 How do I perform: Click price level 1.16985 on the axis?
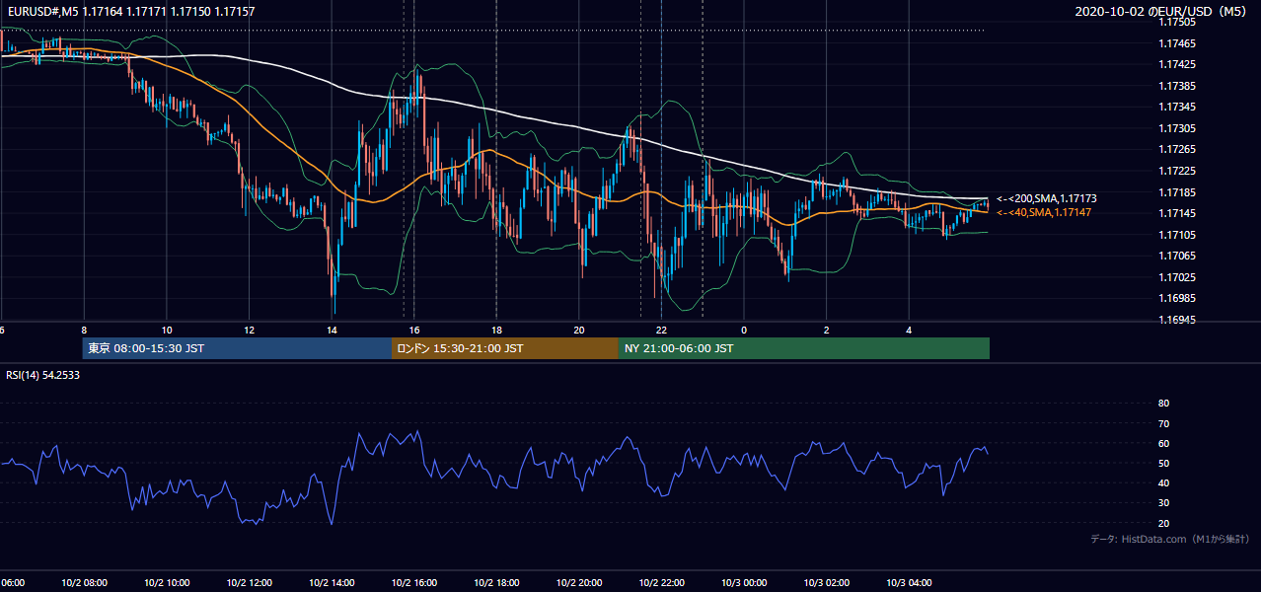[x=1176, y=298]
